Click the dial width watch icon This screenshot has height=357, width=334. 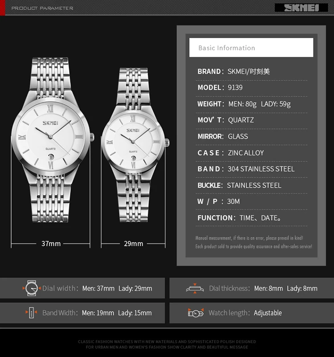[32, 288]
